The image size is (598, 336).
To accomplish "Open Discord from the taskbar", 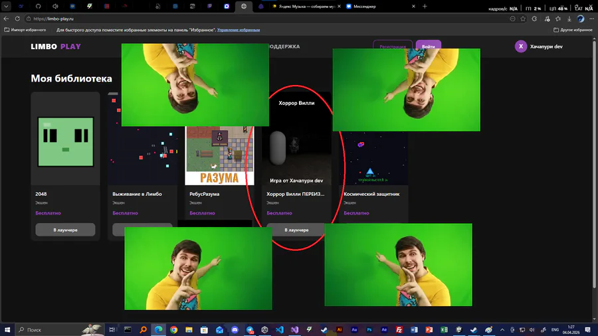I will 235,329.
